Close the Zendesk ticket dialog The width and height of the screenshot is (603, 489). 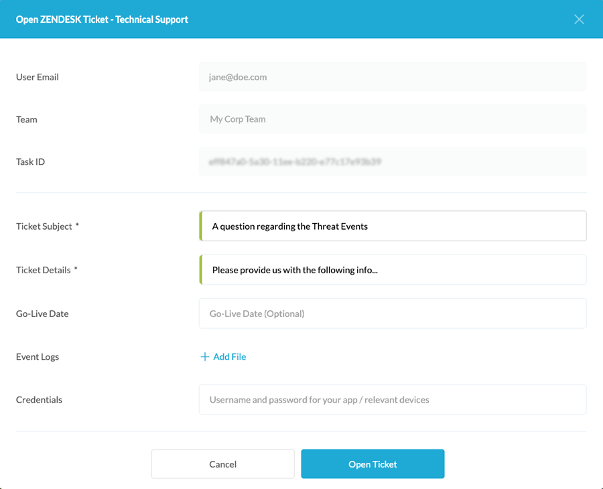point(580,19)
